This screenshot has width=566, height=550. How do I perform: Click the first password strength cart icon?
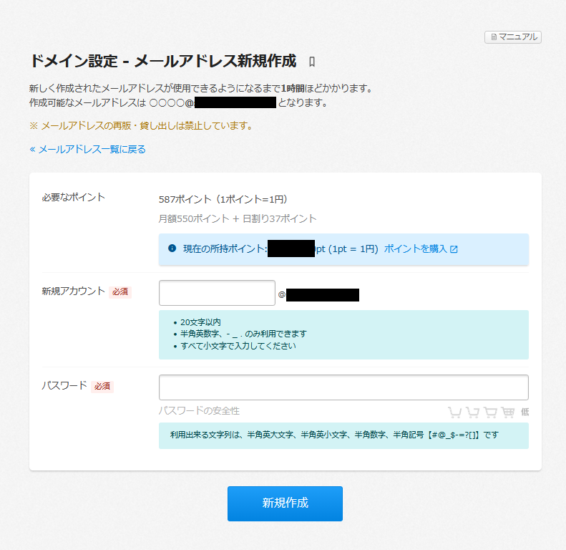pyautogui.click(x=454, y=412)
